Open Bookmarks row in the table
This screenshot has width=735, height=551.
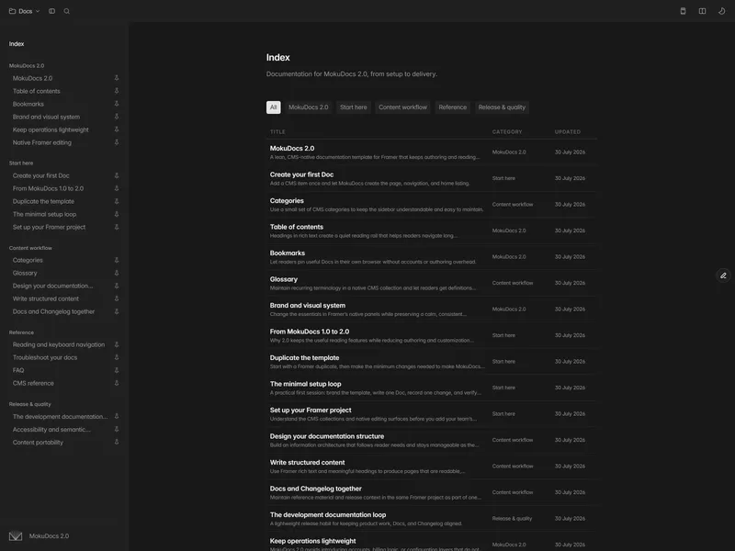tap(431, 257)
